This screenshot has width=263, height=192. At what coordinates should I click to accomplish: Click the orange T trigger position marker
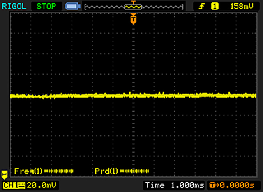pos(134,19)
